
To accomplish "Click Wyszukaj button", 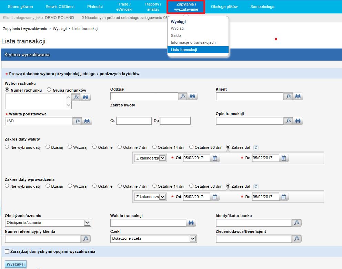I will [x=16, y=264].
